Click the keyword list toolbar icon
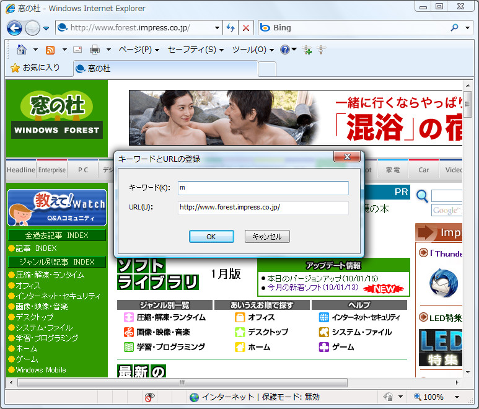This screenshot has width=479, height=409. click(x=321, y=50)
